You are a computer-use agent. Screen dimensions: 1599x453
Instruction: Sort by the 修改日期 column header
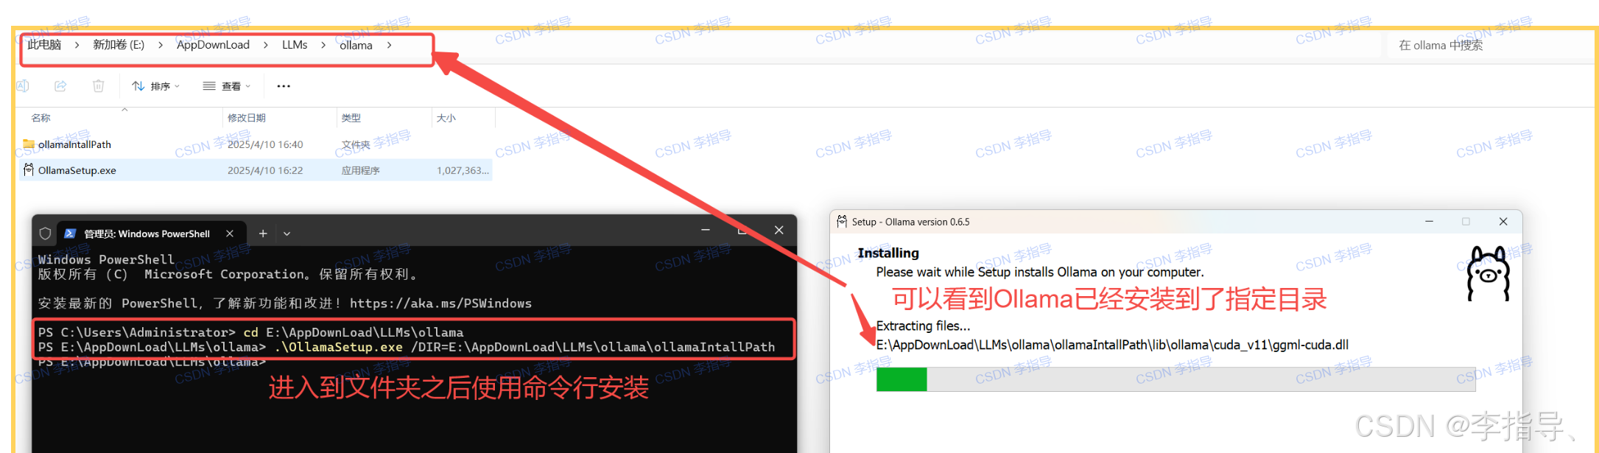click(247, 118)
